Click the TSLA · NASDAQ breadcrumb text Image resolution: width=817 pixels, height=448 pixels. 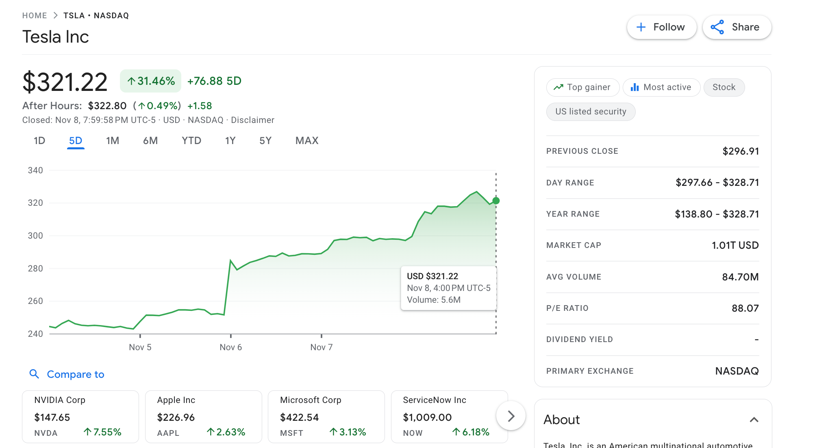[96, 15]
